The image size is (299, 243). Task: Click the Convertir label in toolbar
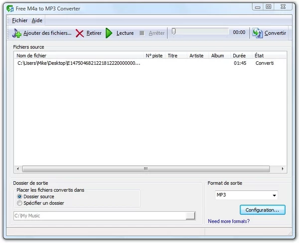[x=275, y=33]
